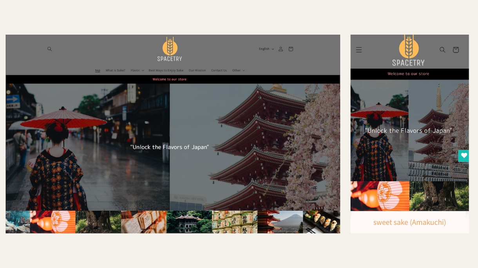Click the desktop "Unlock the Flavors of Japan" text

(170, 147)
